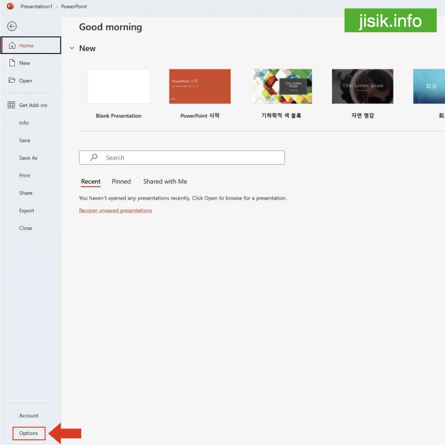Choose Save in the sidebar
Image resolution: width=445 pixels, height=445 pixels.
tap(25, 140)
